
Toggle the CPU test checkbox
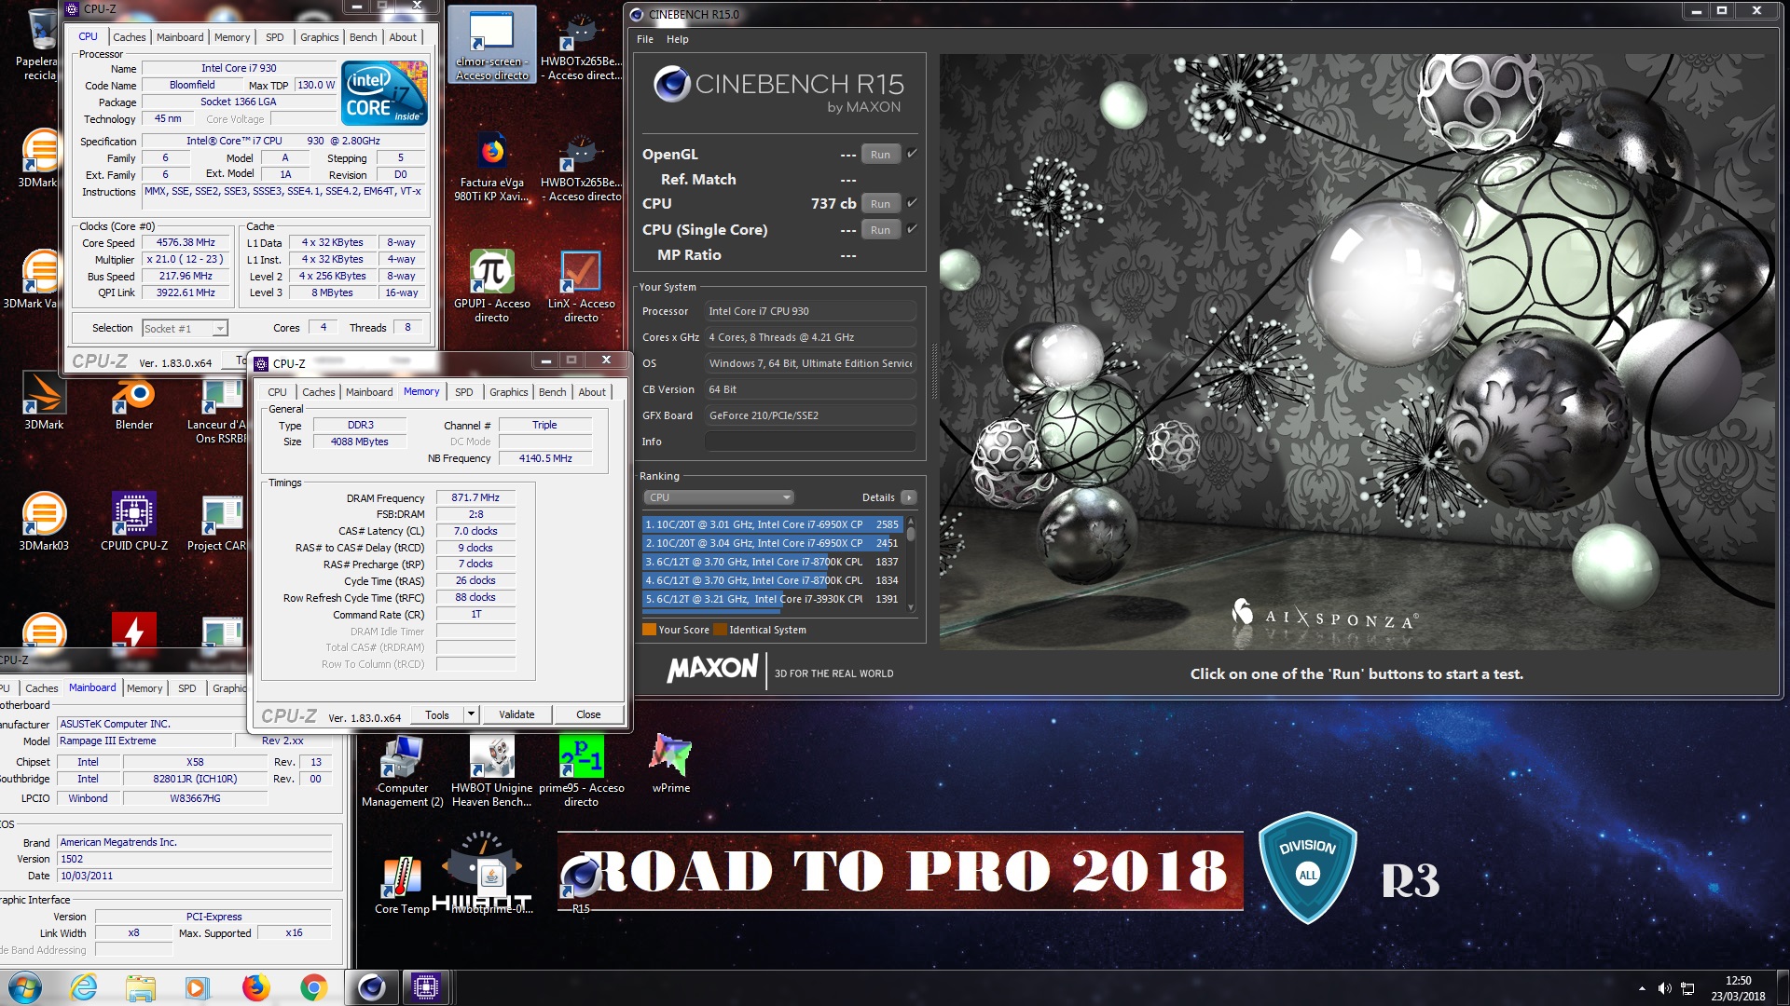912,203
